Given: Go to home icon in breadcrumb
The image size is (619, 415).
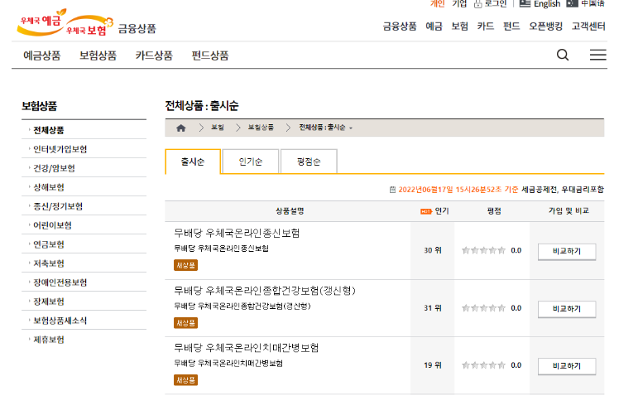Looking at the screenshot, I should click(180, 128).
